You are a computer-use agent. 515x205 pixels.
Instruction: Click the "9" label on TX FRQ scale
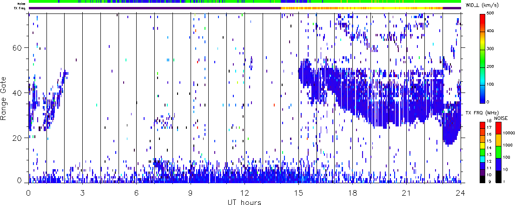[490, 182]
